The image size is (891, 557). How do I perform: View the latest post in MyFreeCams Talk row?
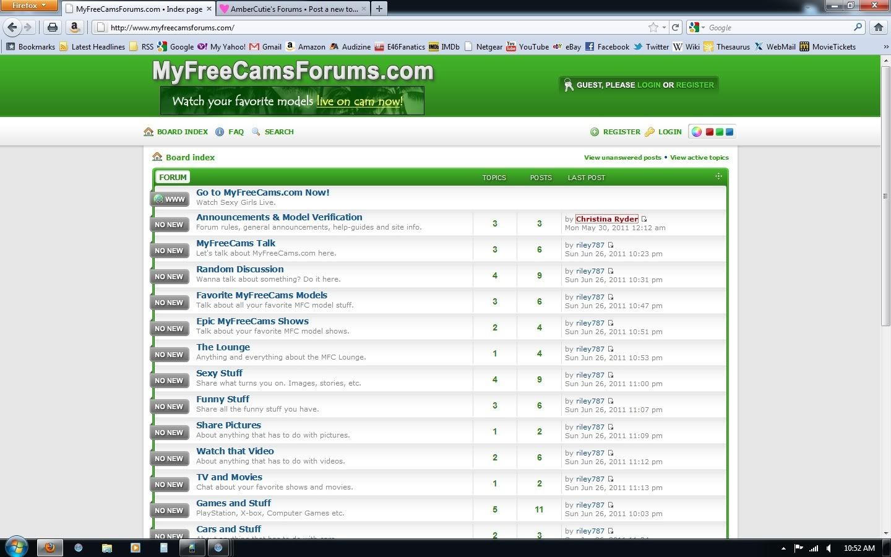611,245
